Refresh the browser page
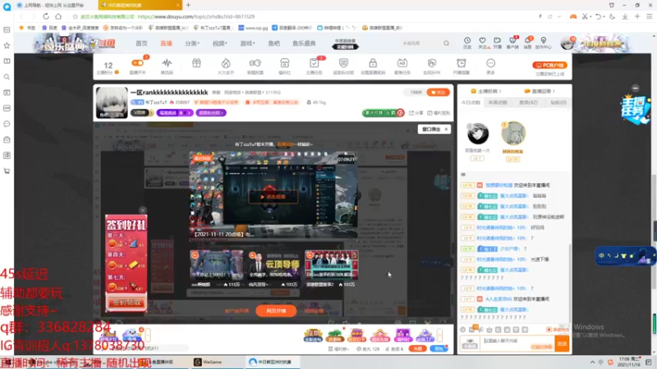Image resolution: width=657 pixels, height=369 pixels. (46, 16)
